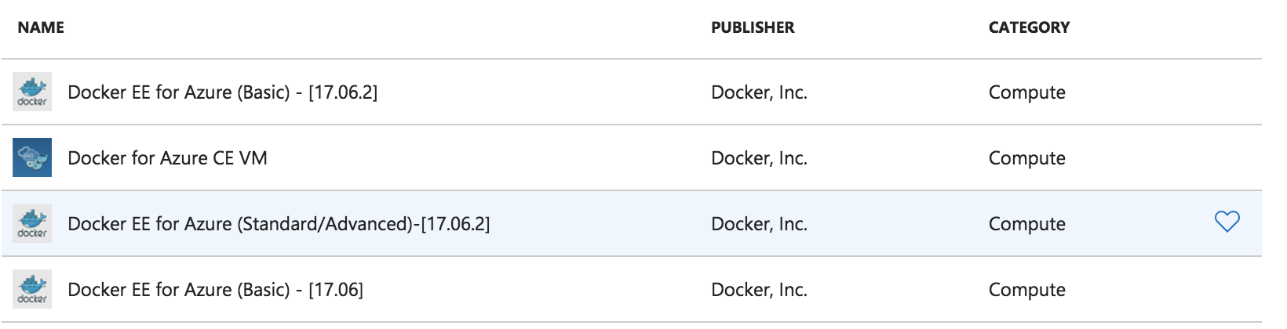The width and height of the screenshot is (1287, 329).
Task: Sort list by CATEGORY column header
Action: (1029, 27)
